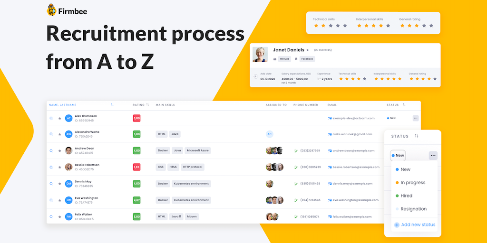This screenshot has height=243, width=487.
Task: Star Alex Thomason as a favorite
Action: (x=59, y=118)
